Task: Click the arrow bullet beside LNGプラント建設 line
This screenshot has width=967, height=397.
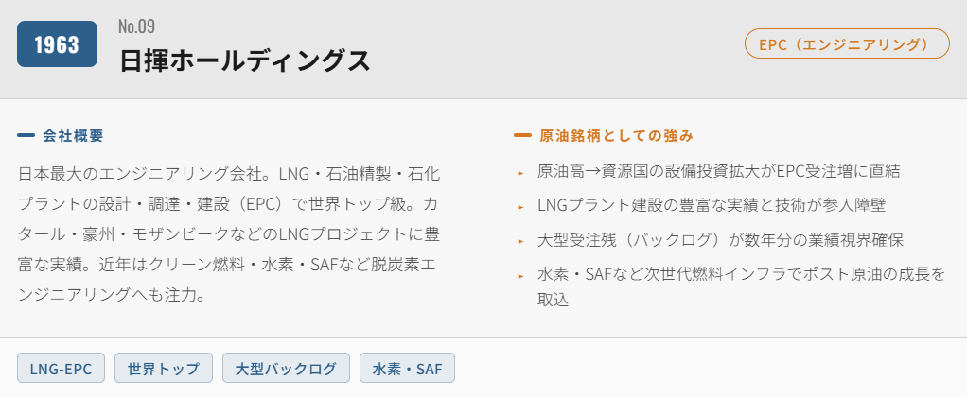Action: [x=520, y=206]
